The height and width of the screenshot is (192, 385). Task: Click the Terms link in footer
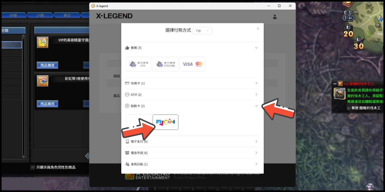178,178
